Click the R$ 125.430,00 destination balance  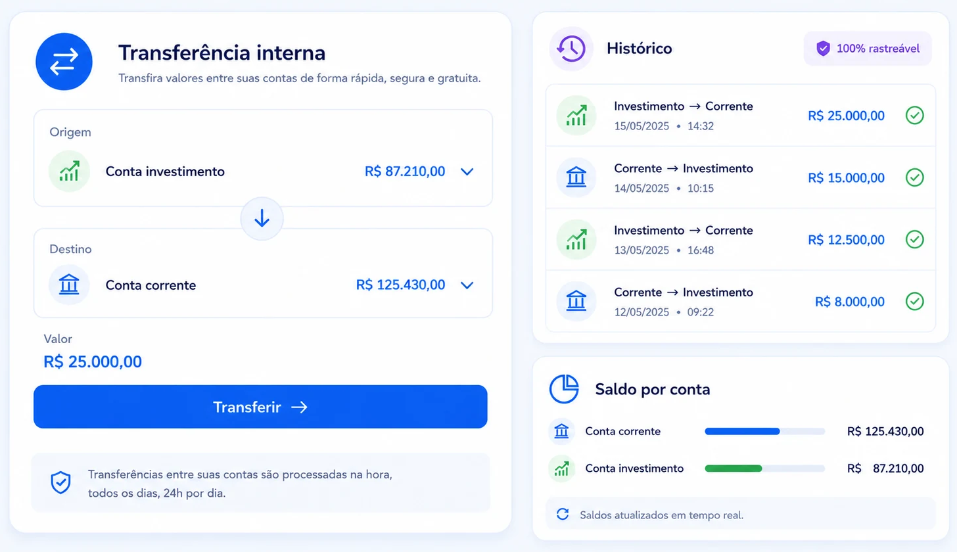(401, 285)
